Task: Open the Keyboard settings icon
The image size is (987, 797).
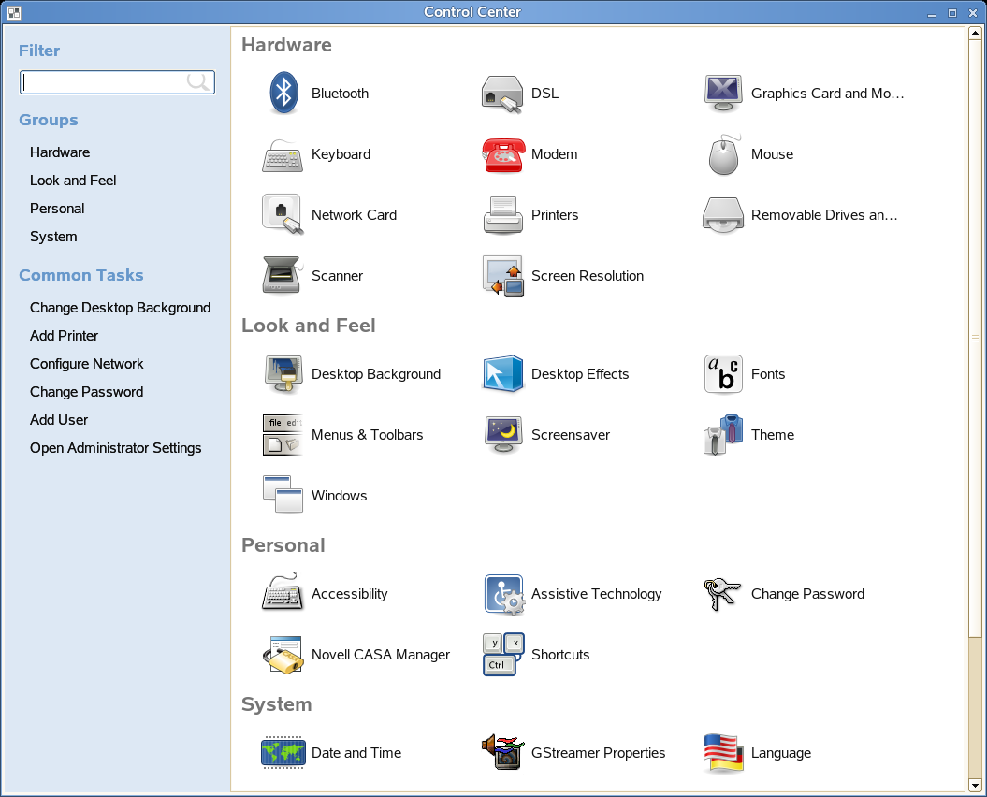Action: (x=283, y=155)
